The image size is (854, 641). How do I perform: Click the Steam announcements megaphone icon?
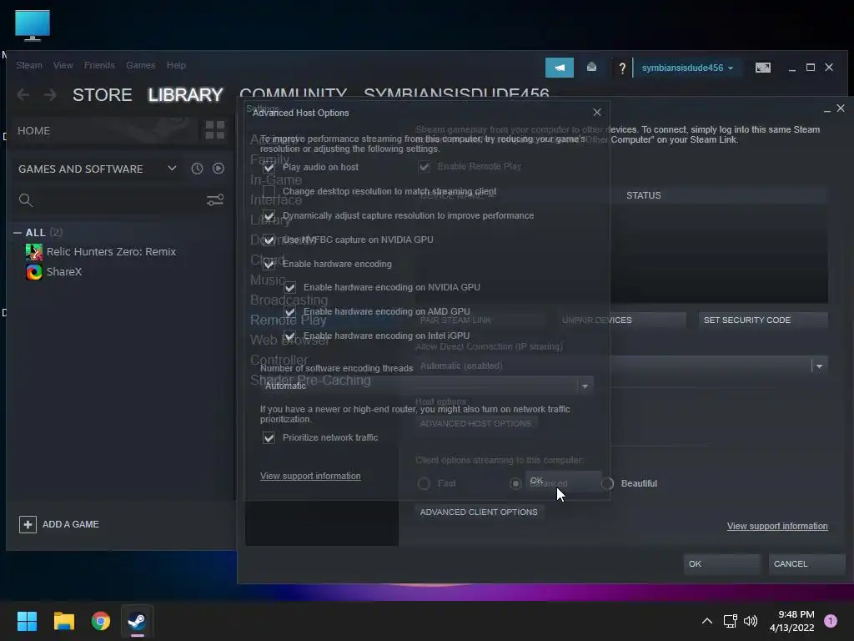pyautogui.click(x=560, y=68)
